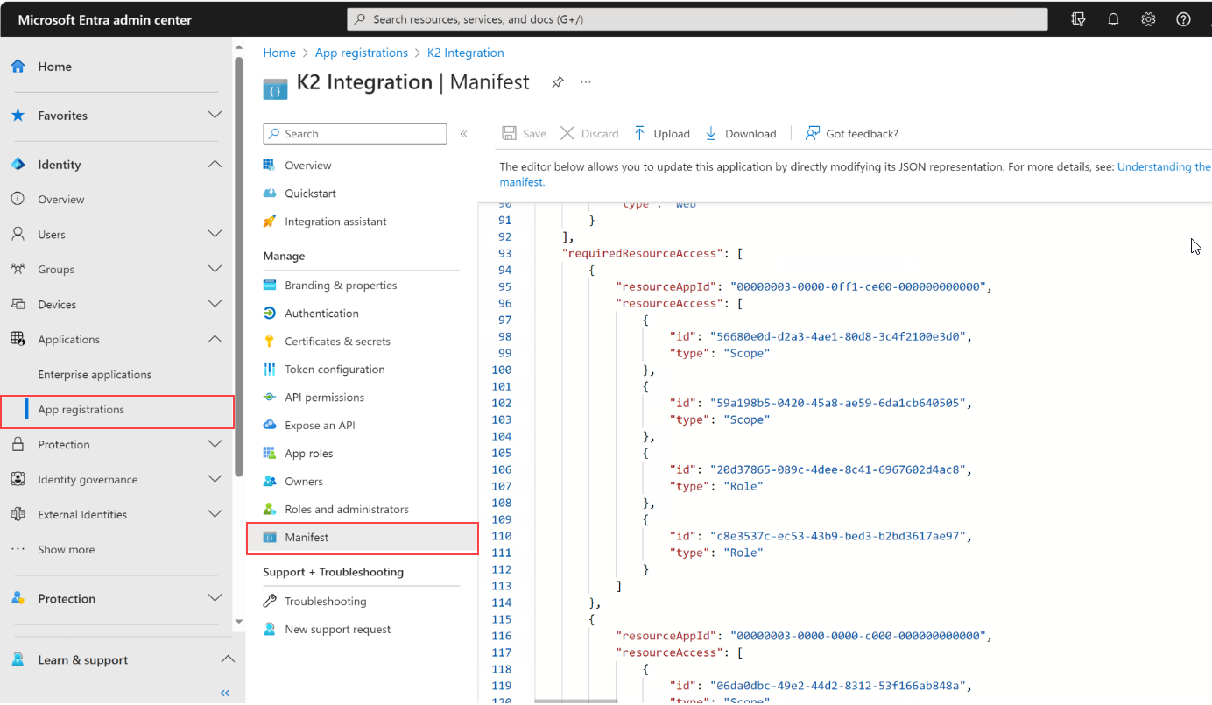Click the Authentication icon
1212x705 pixels.
tap(270, 314)
